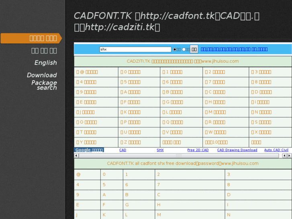Open the CAD ad link

click(x=123, y=150)
